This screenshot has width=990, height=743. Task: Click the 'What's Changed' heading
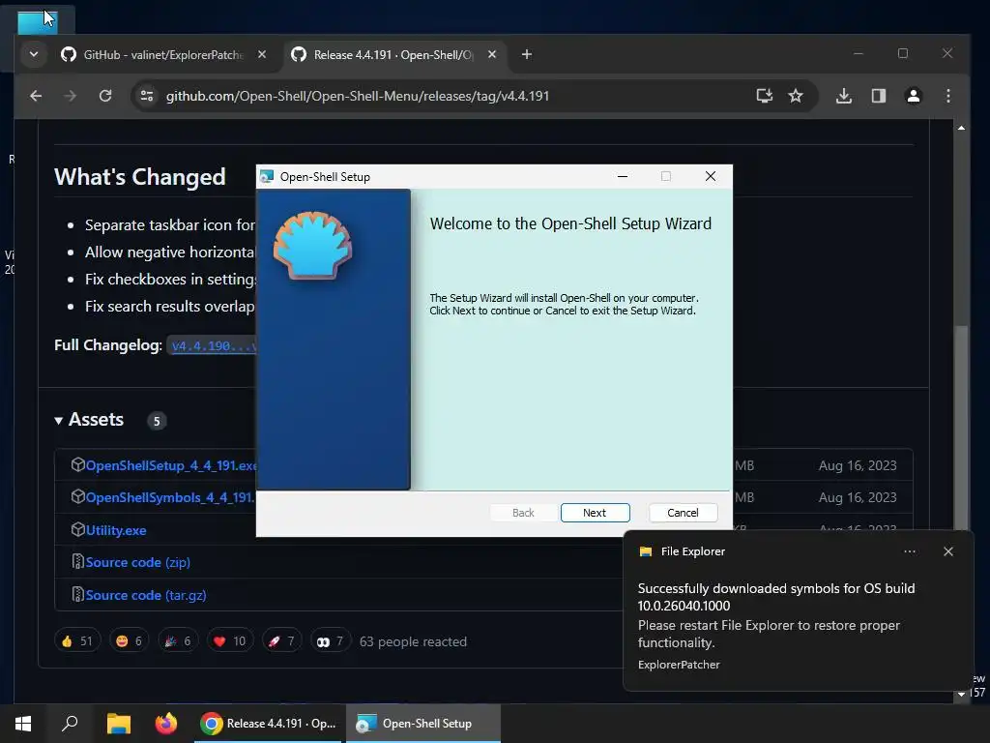[x=139, y=177]
